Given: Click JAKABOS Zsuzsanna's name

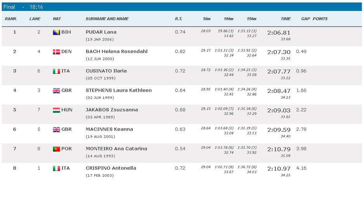Looking at the screenshot, I should [112, 110].
